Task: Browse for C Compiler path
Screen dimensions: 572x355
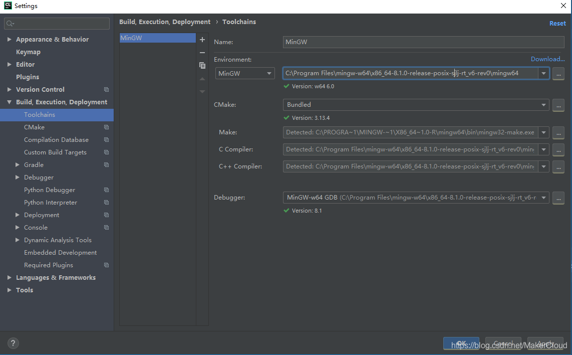Action: tap(558, 149)
